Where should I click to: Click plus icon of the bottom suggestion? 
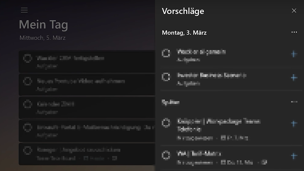pos(294,156)
